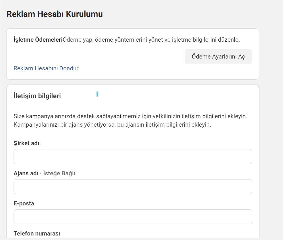The image size is (283, 240).
Task: Focus the E-posta input field
Action: 133,217
